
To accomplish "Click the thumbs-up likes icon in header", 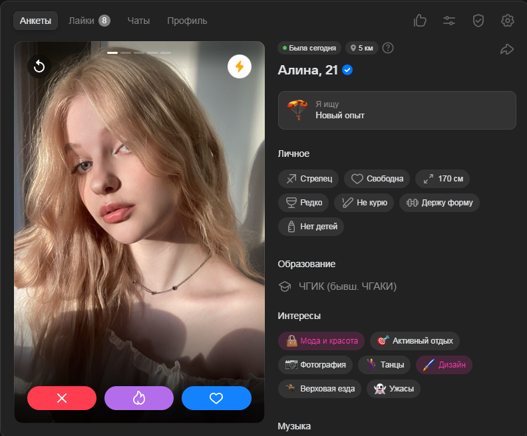I will pyautogui.click(x=420, y=21).
